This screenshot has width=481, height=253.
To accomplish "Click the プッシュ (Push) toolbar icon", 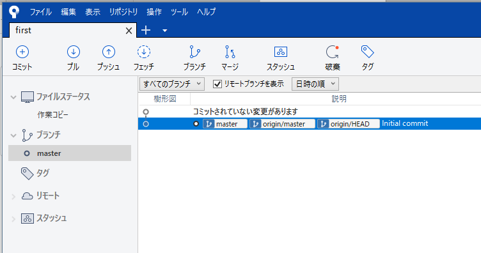I will click(x=109, y=52).
